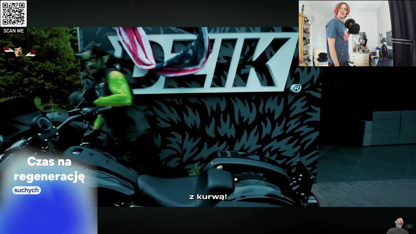Click the QR code image
The image size is (416, 234).
pos(13,14)
